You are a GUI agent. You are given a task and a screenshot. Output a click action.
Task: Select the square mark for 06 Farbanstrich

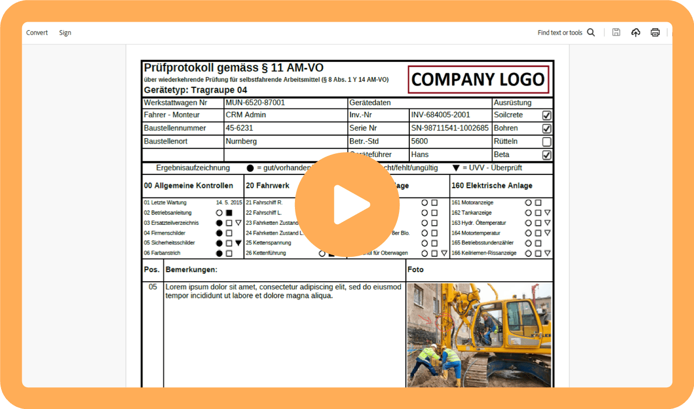[229, 253]
